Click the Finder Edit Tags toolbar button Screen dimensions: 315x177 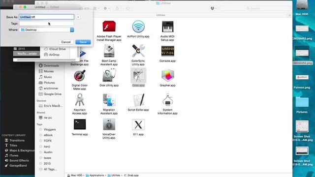pyautogui.click(x=128, y=8)
